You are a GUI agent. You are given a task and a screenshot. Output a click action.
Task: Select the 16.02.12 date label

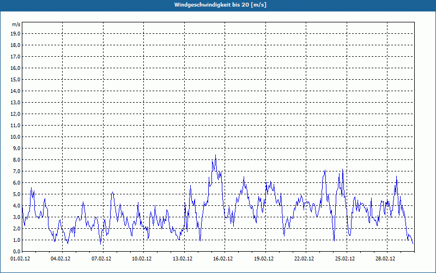tap(223, 259)
